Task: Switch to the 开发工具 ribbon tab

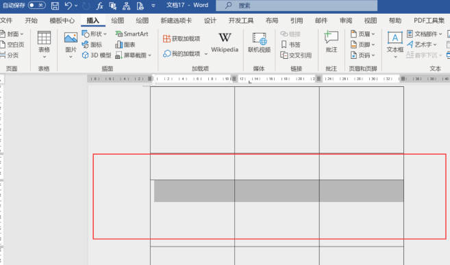Action: click(x=241, y=21)
